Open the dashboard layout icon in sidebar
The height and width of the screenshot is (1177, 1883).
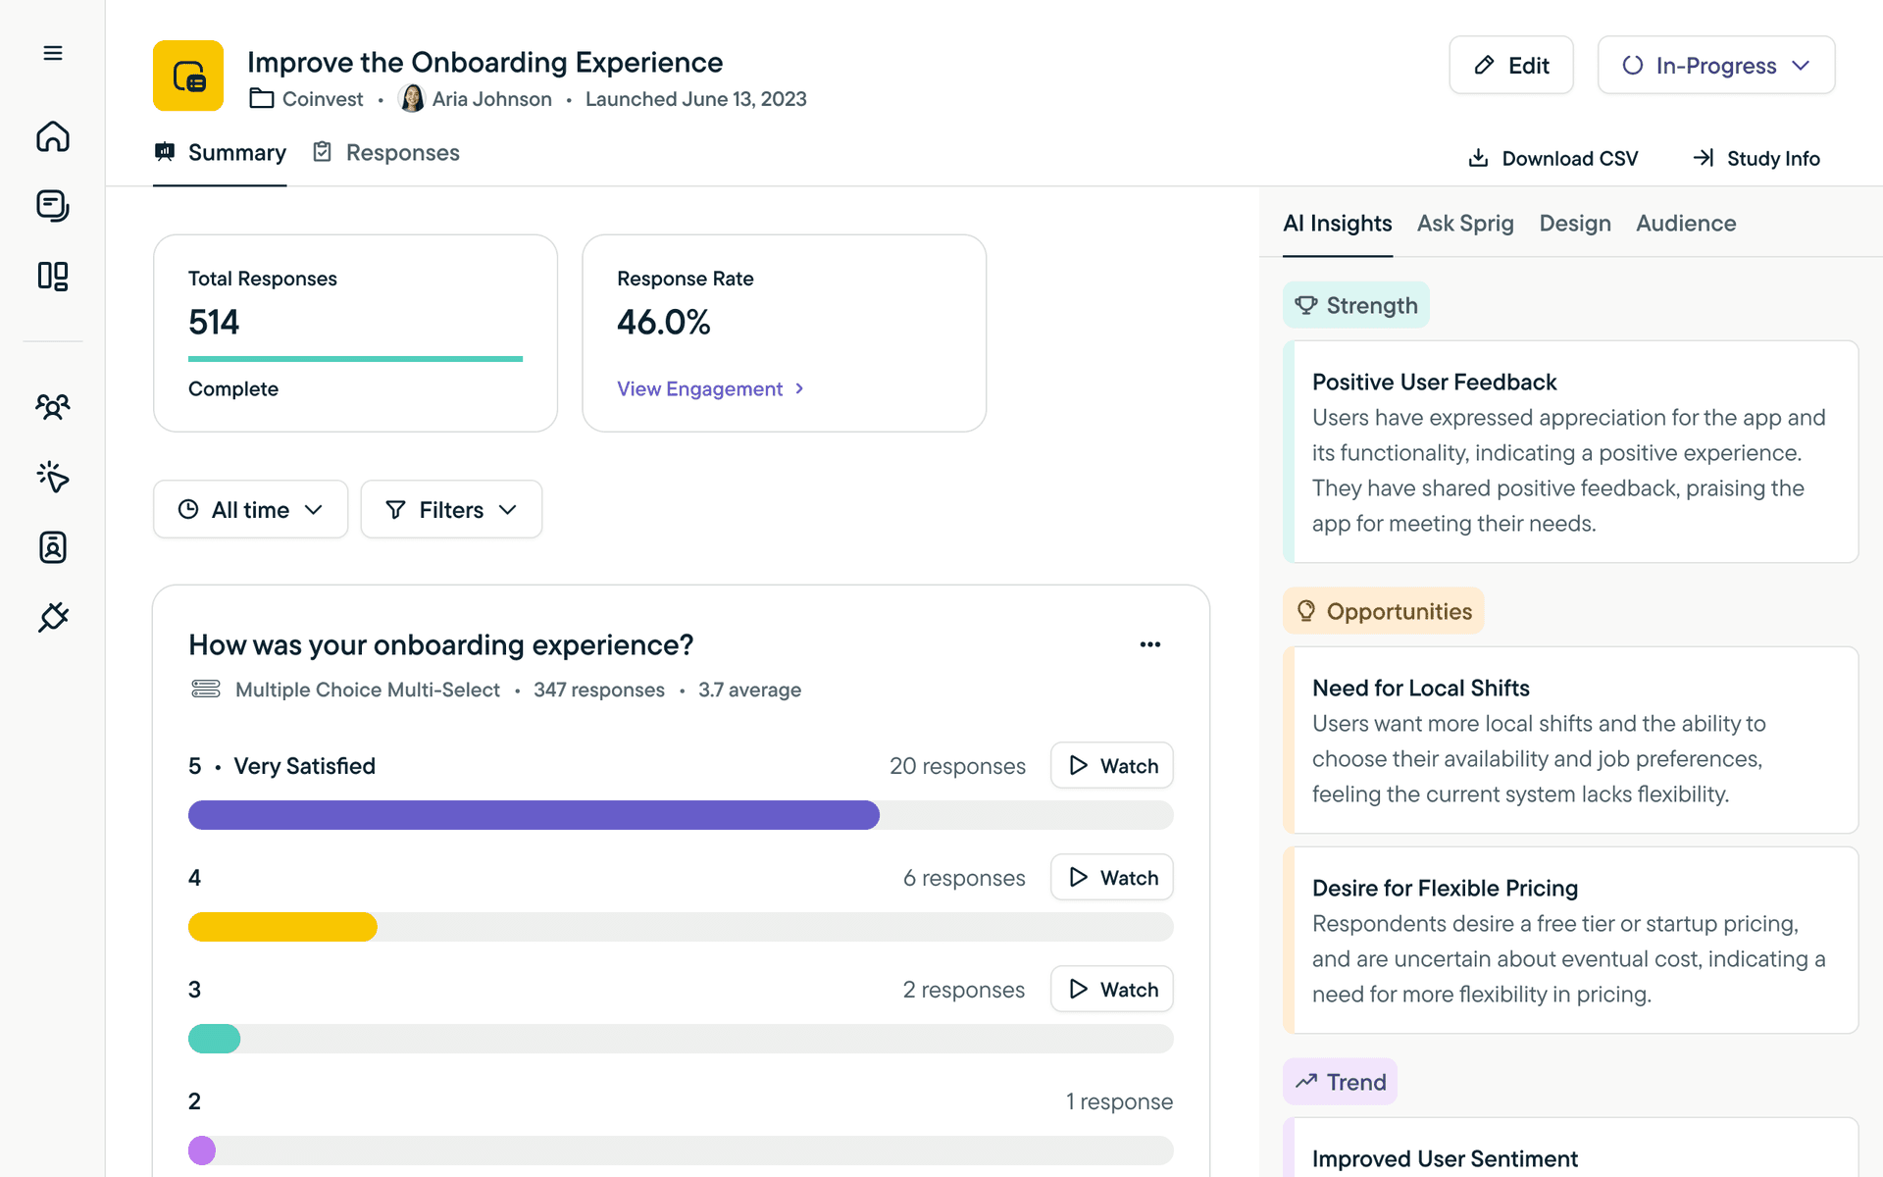pyautogui.click(x=53, y=276)
